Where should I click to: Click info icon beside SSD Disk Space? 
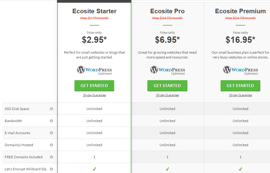click(51, 109)
